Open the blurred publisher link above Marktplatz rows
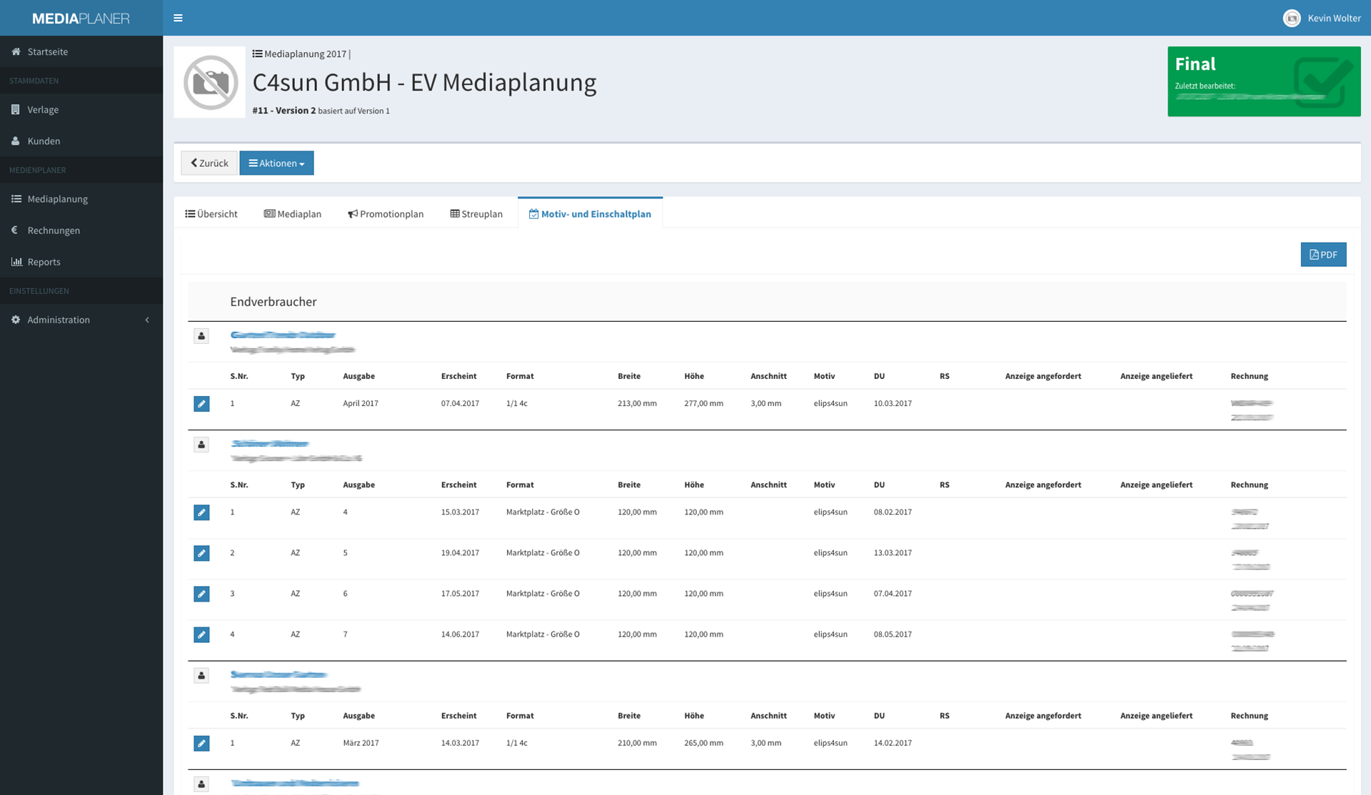 [269, 443]
